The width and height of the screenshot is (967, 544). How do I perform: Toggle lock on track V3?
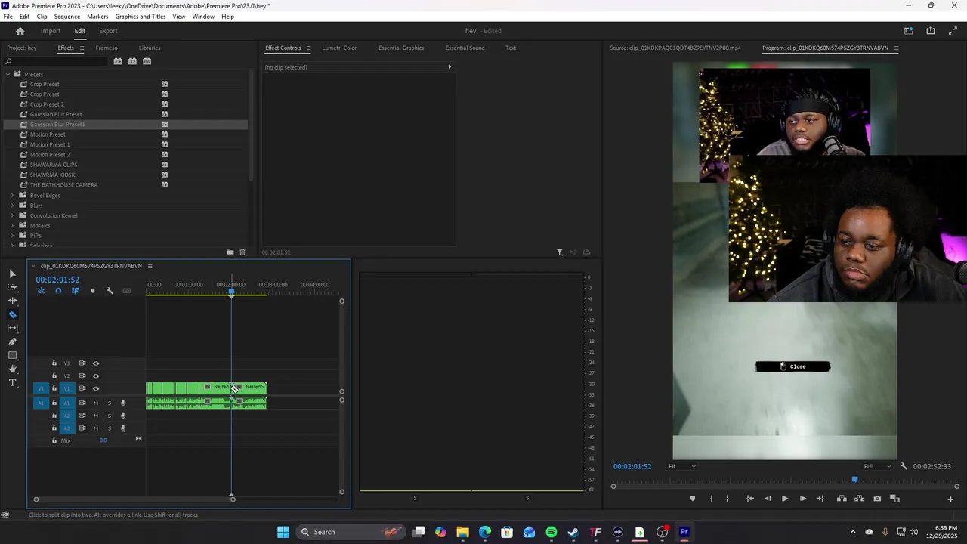[54, 363]
